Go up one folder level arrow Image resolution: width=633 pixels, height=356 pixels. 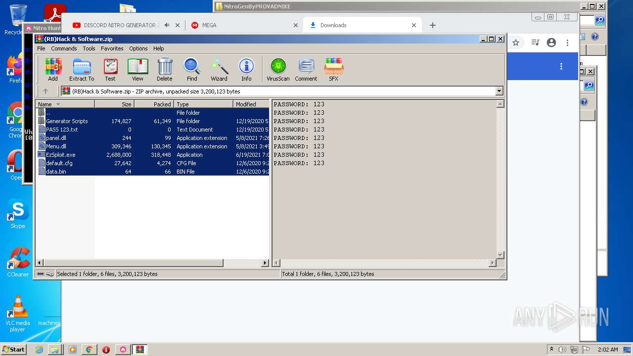click(45, 91)
